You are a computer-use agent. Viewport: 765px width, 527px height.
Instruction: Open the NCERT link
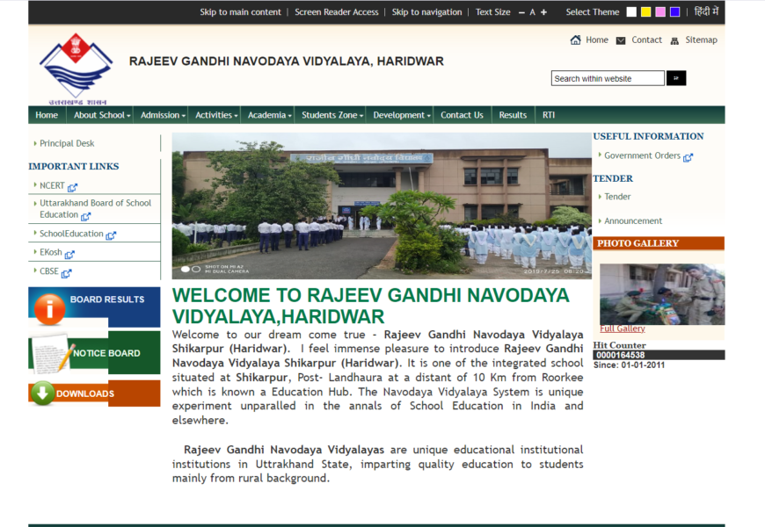click(52, 185)
